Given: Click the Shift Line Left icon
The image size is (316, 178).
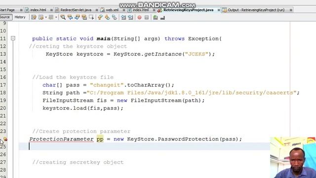Looking at the screenshot, I should tap(123, 17).
